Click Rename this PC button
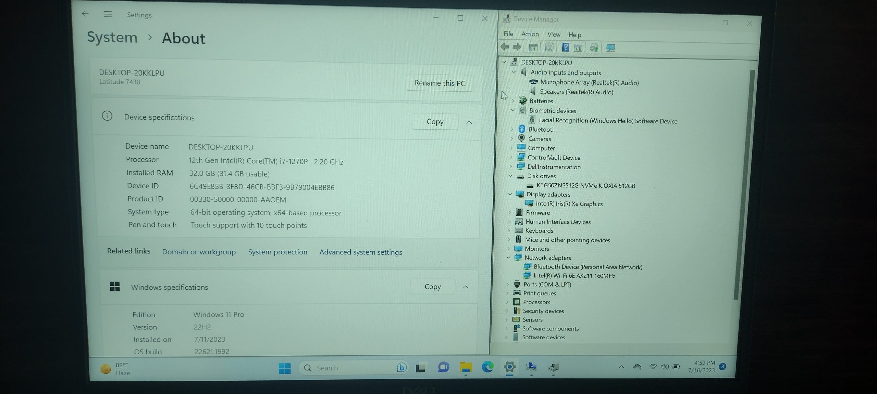 [440, 83]
